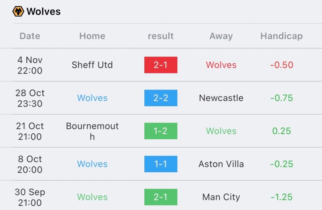Select the Date column header
Image resolution: width=322 pixels, height=210 pixels.
click(x=30, y=36)
